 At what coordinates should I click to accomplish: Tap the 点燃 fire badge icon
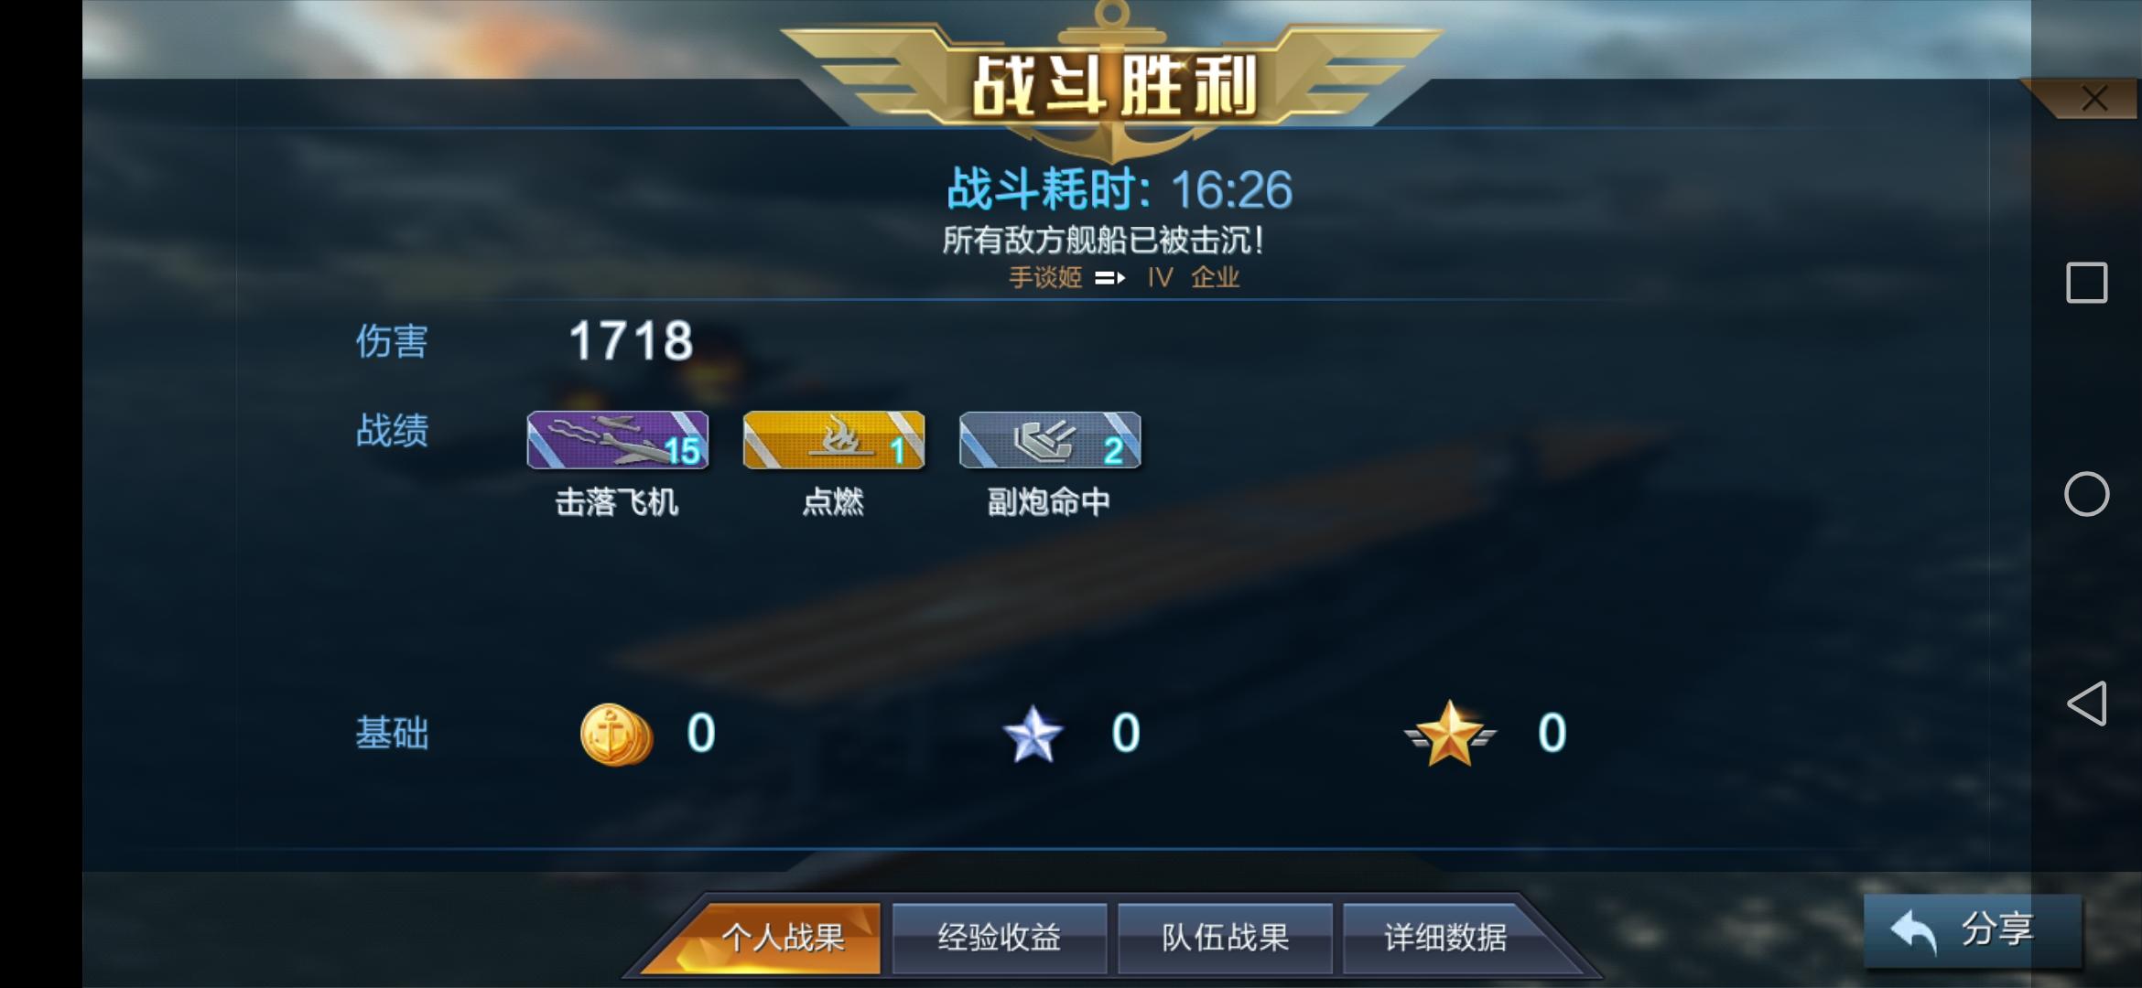tap(834, 440)
